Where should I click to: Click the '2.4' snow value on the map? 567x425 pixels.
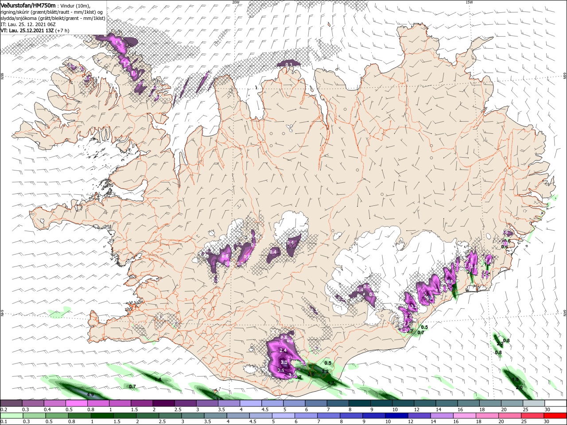tap(283, 351)
